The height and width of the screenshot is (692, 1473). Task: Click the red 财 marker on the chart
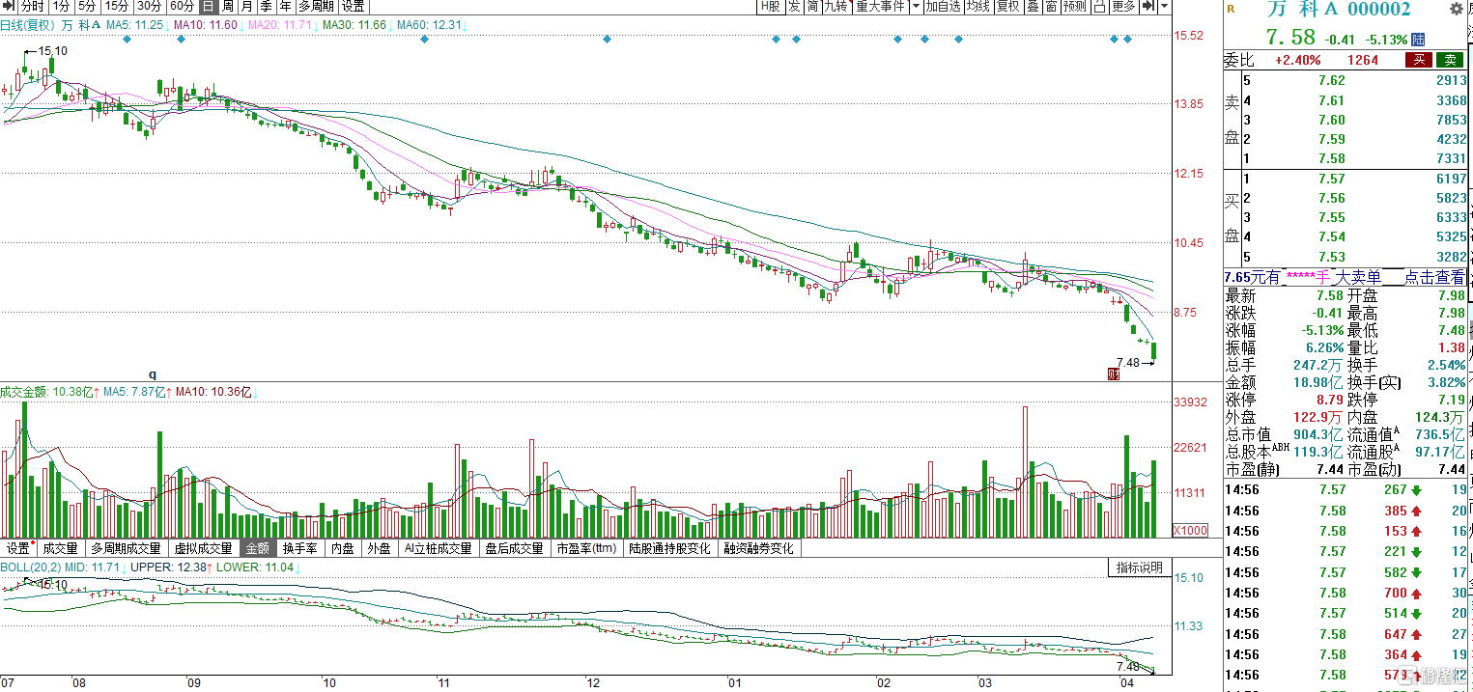1113,373
